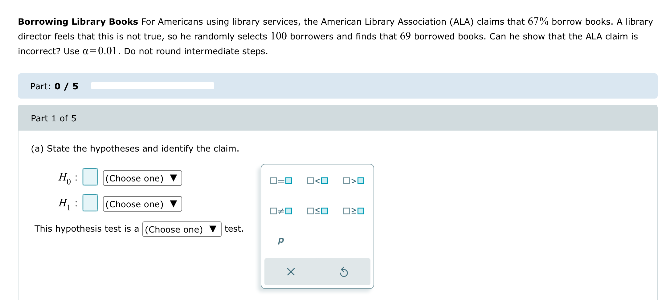Image resolution: width=662 pixels, height=300 pixels.
Task: Select the less-than-or-equal symbol
Action: point(317,211)
